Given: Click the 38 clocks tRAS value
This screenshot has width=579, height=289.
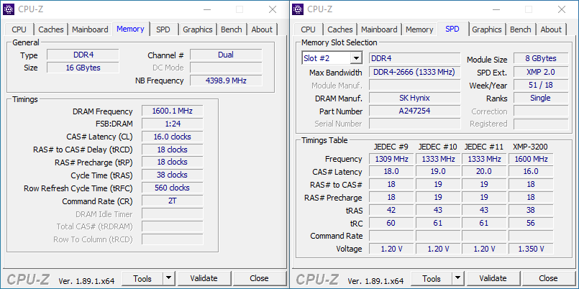Looking at the screenshot, I should 173,175.
